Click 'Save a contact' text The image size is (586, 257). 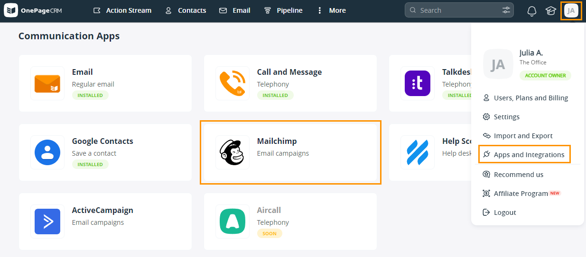[94, 153]
